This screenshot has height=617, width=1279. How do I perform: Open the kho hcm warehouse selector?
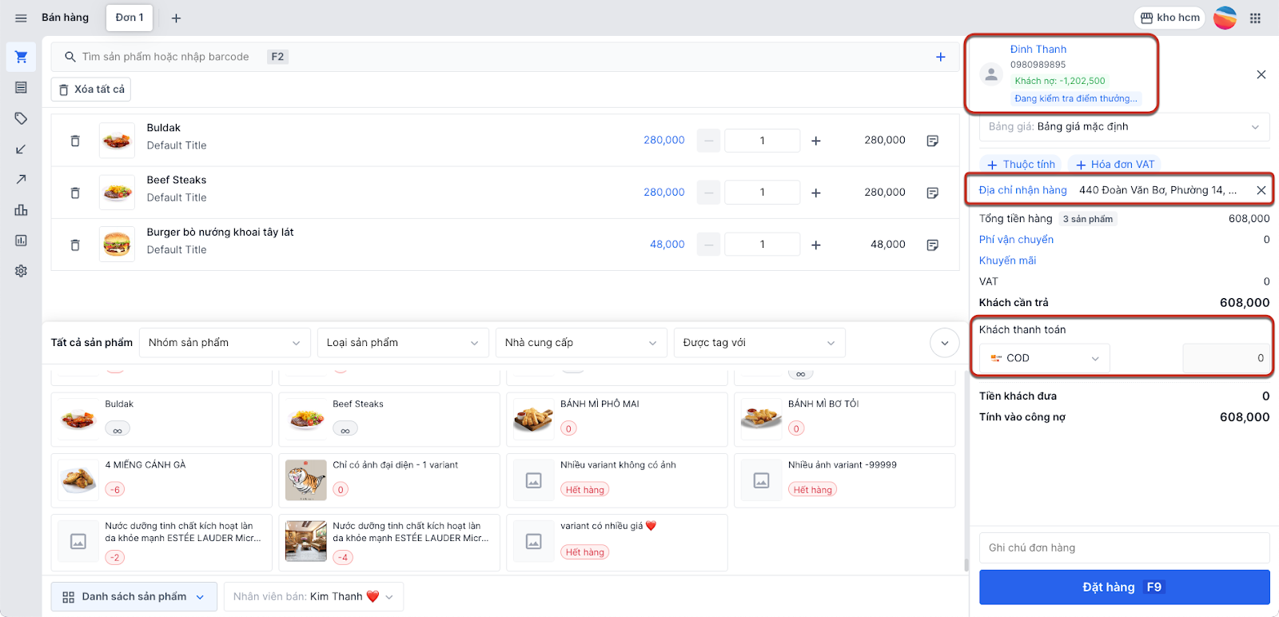1169,18
